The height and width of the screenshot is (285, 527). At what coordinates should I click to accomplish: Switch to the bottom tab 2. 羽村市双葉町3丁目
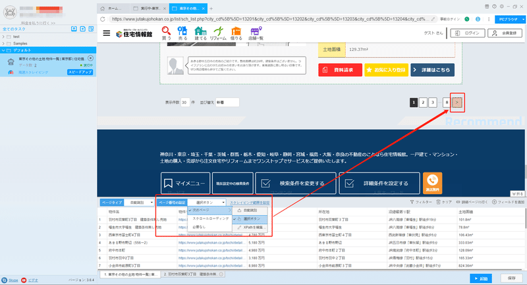[x=193, y=274]
